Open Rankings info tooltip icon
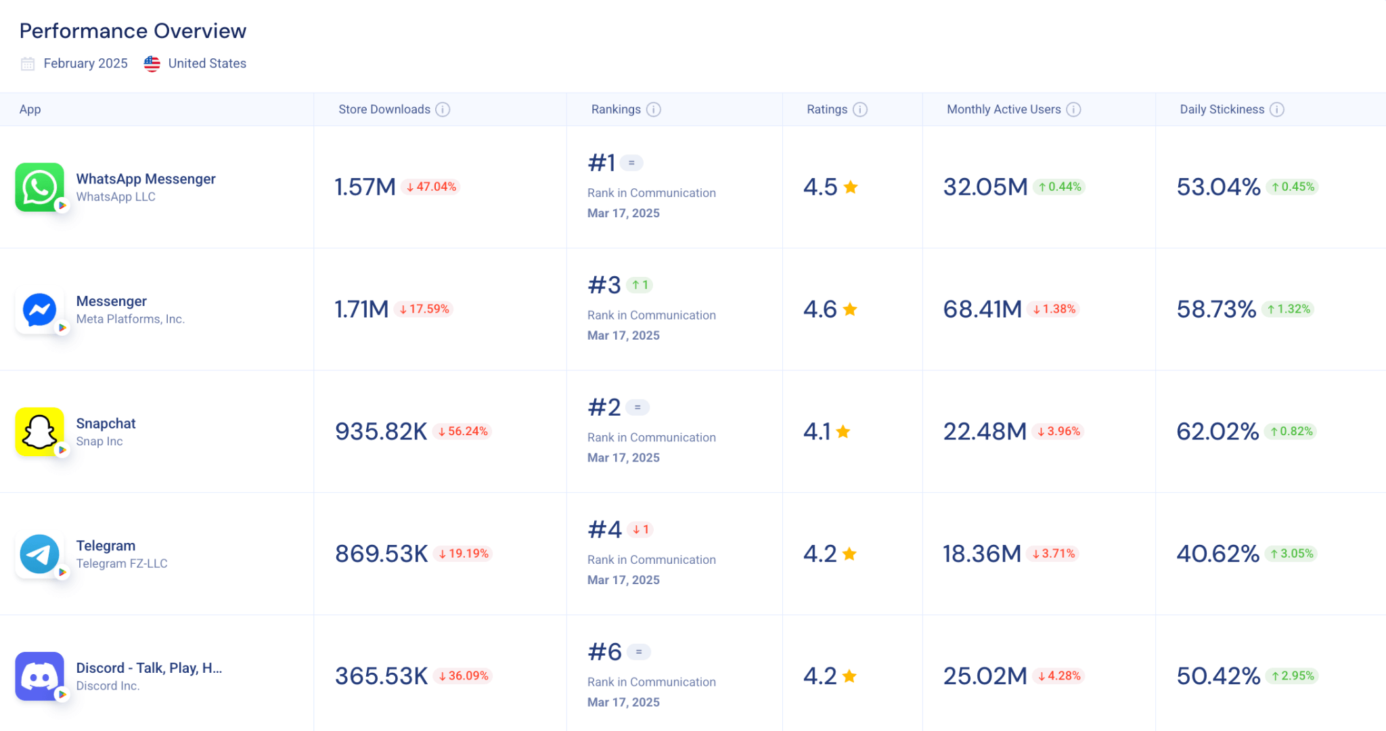This screenshot has height=731, width=1386. click(654, 110)
